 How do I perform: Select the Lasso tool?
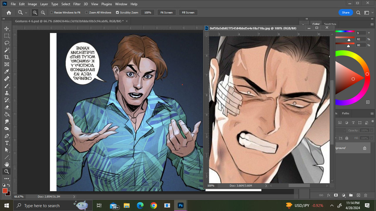click(x=7, y=43)
